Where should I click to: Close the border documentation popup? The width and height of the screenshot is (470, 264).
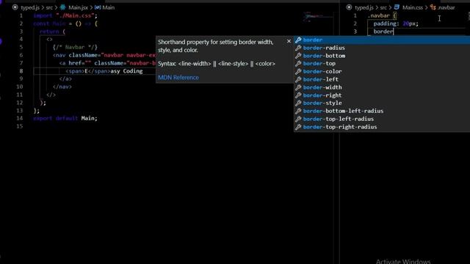tap(289, 41)
